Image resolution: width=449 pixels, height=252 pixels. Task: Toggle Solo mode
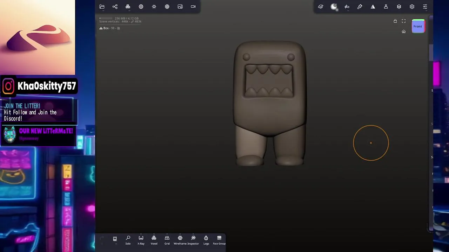click(x=128, y=240)
